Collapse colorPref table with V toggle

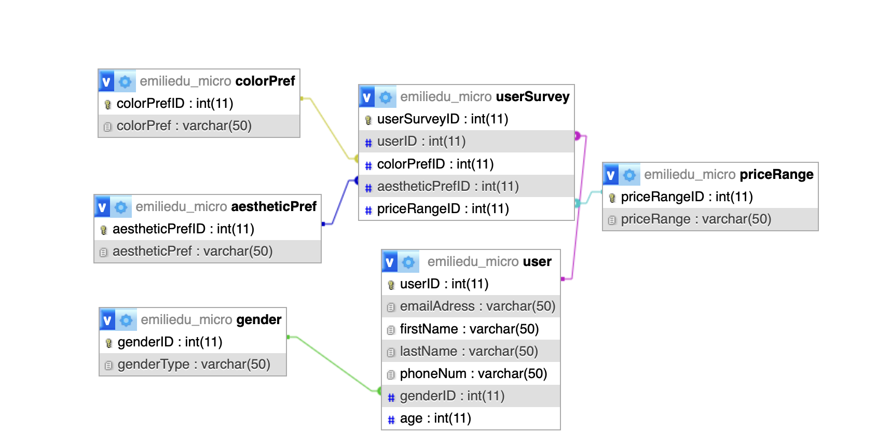tap(106, 81)
